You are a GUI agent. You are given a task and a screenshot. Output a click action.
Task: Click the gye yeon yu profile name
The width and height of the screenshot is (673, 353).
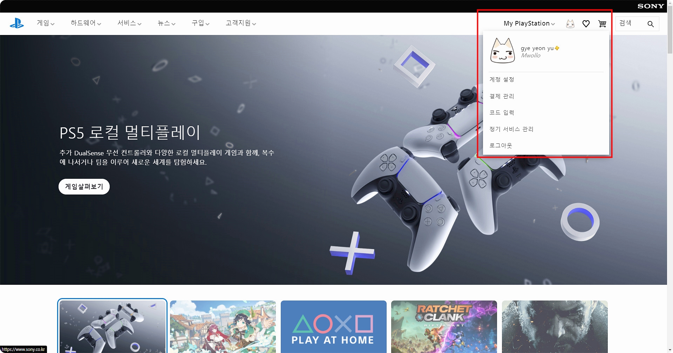tap(537, 48)
